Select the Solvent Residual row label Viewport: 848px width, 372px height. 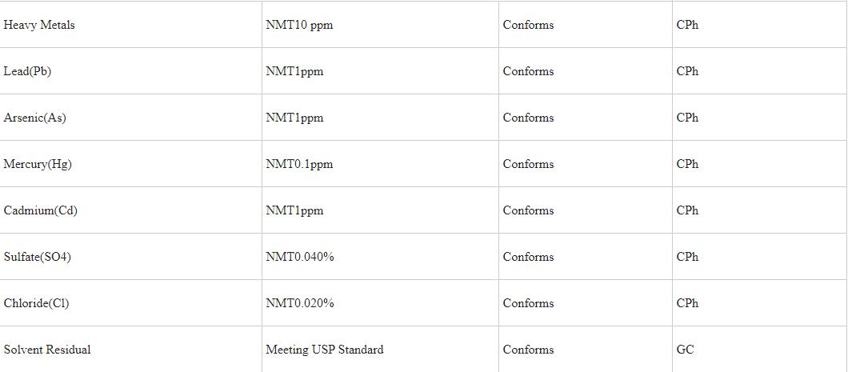click(x=47, y=350)
